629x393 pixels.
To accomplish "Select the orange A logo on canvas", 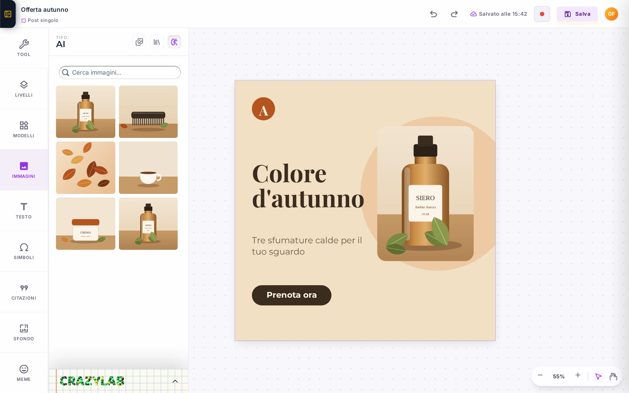I will click(x=263, y=109).
